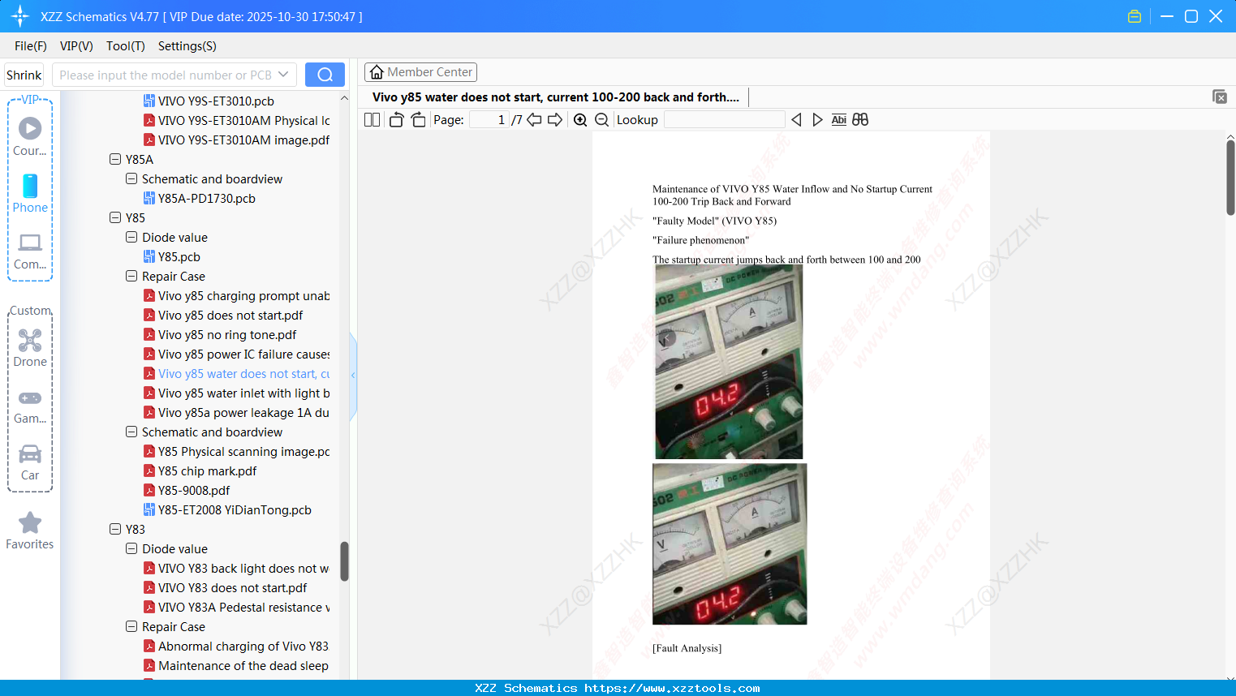Select the Phone category in the sidebar
The width and height of the screenshot is (1236, 696).
pos(30,193)
